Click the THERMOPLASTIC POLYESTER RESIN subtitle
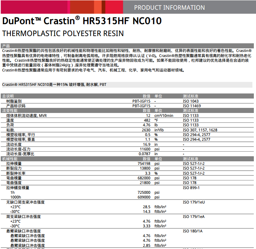The height and width of the screenshot is (249, 256). click(x=63, y=34)
